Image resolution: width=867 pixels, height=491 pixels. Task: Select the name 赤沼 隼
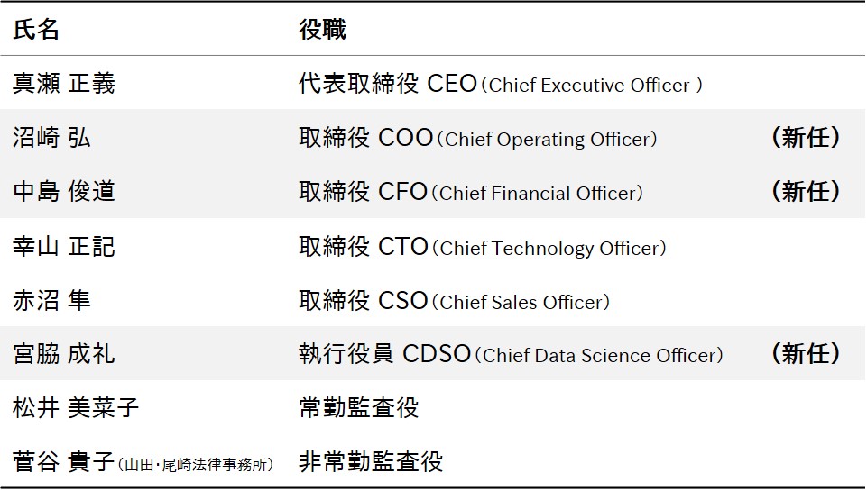point(52,300)
